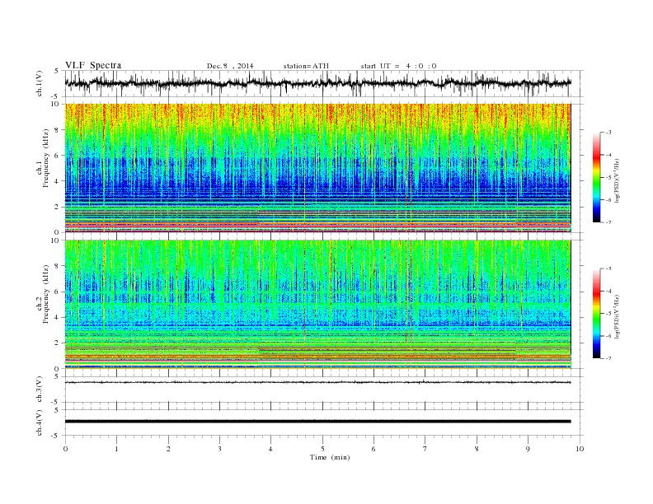Click the '-3' label on ch.1 colorbar
Viewport: 653px width, 504px height.
pyautogui.click(x=608, y=133)
